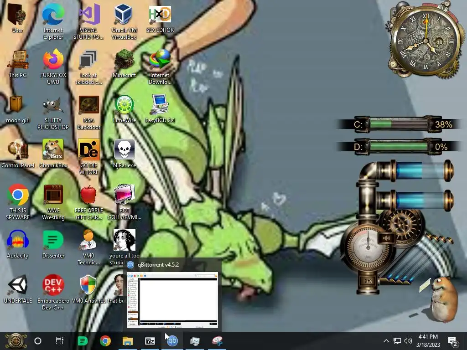
Task: Open the clock showing 4:41 PM
Action: [428, 341]
